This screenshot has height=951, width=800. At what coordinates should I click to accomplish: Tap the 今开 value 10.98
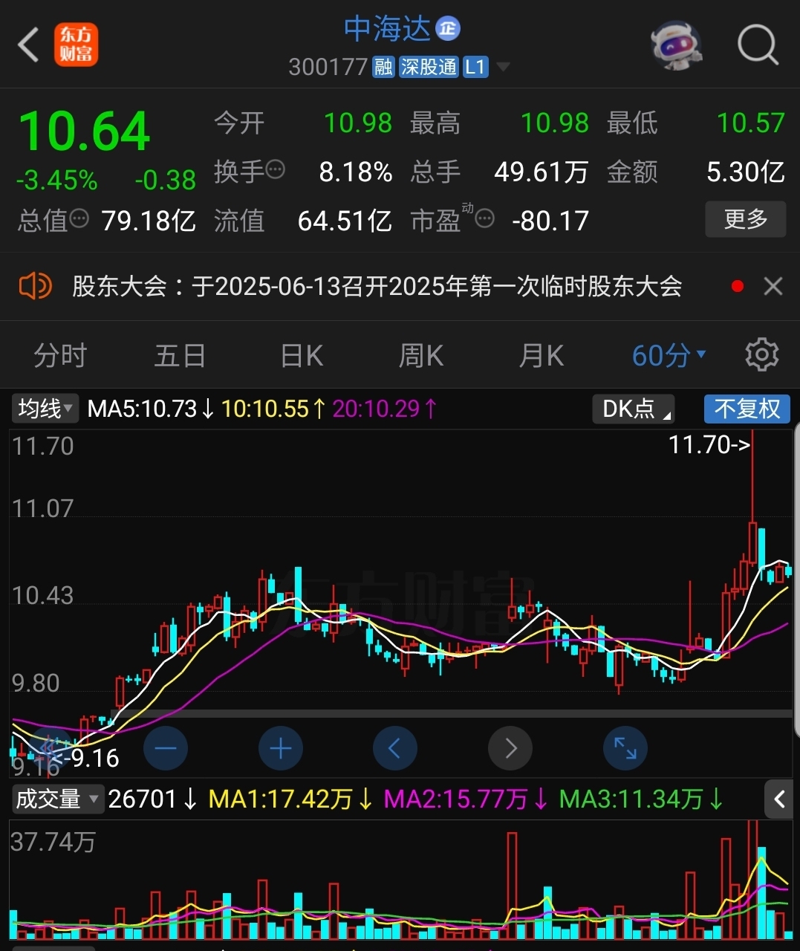[x=358, y=123]
